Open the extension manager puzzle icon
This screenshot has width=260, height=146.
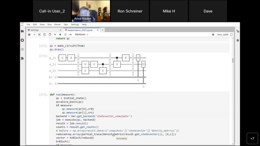pos(22,58)
